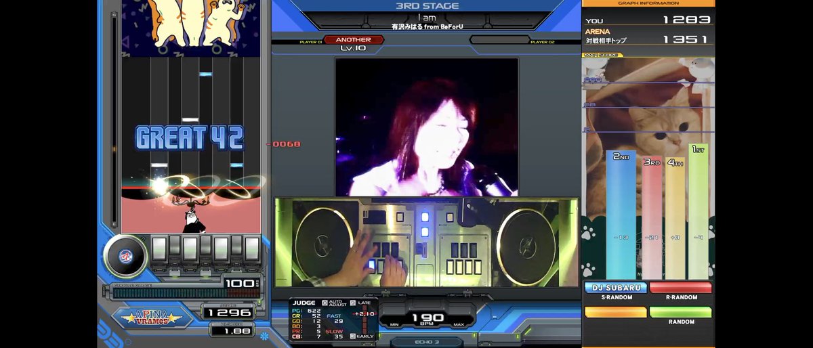Screen dimensions: 813x348
Task: Click the blue note right of the judgment line
Action: (x=236, y=165)
